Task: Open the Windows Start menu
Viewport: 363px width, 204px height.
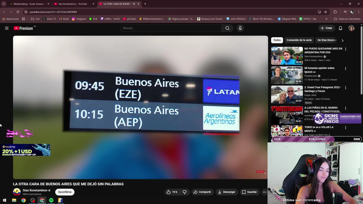Action: point(5,200)
